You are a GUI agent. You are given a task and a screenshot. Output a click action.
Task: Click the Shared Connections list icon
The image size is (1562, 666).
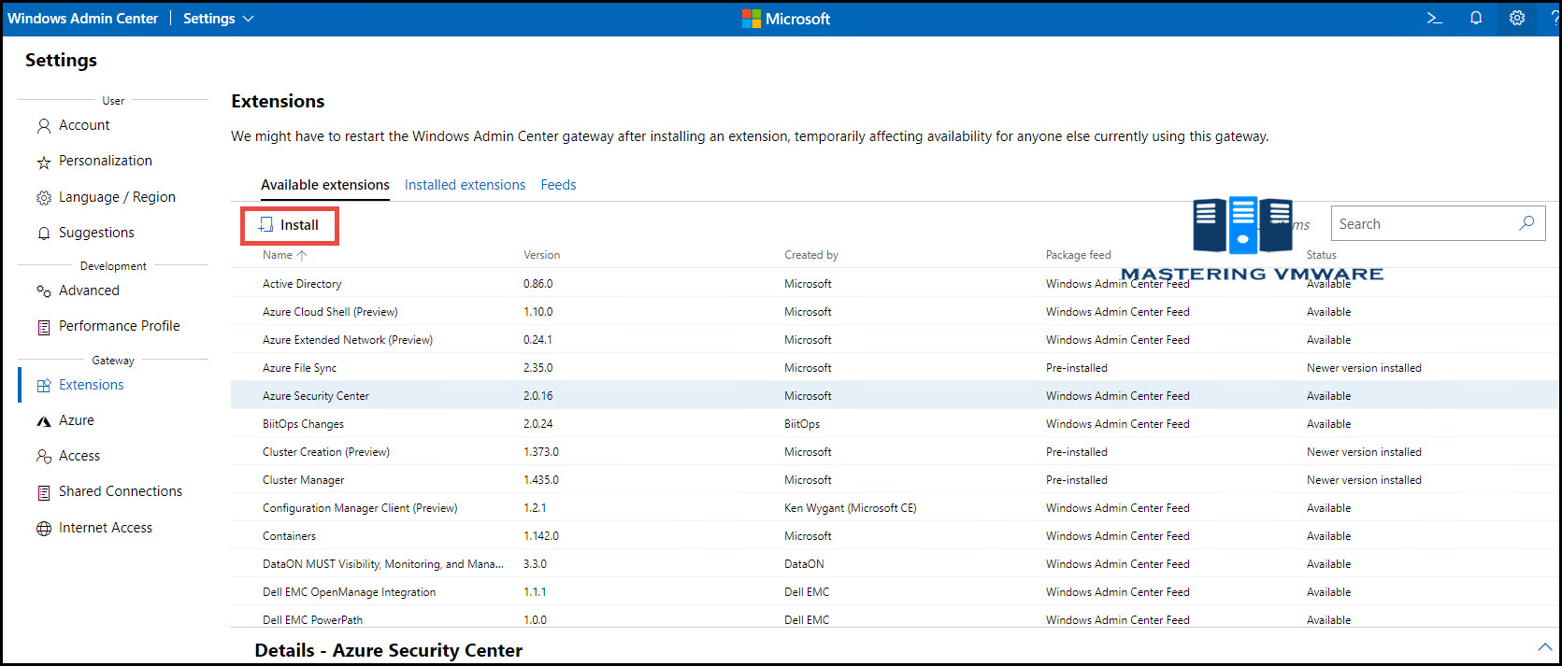pos(44,492)
